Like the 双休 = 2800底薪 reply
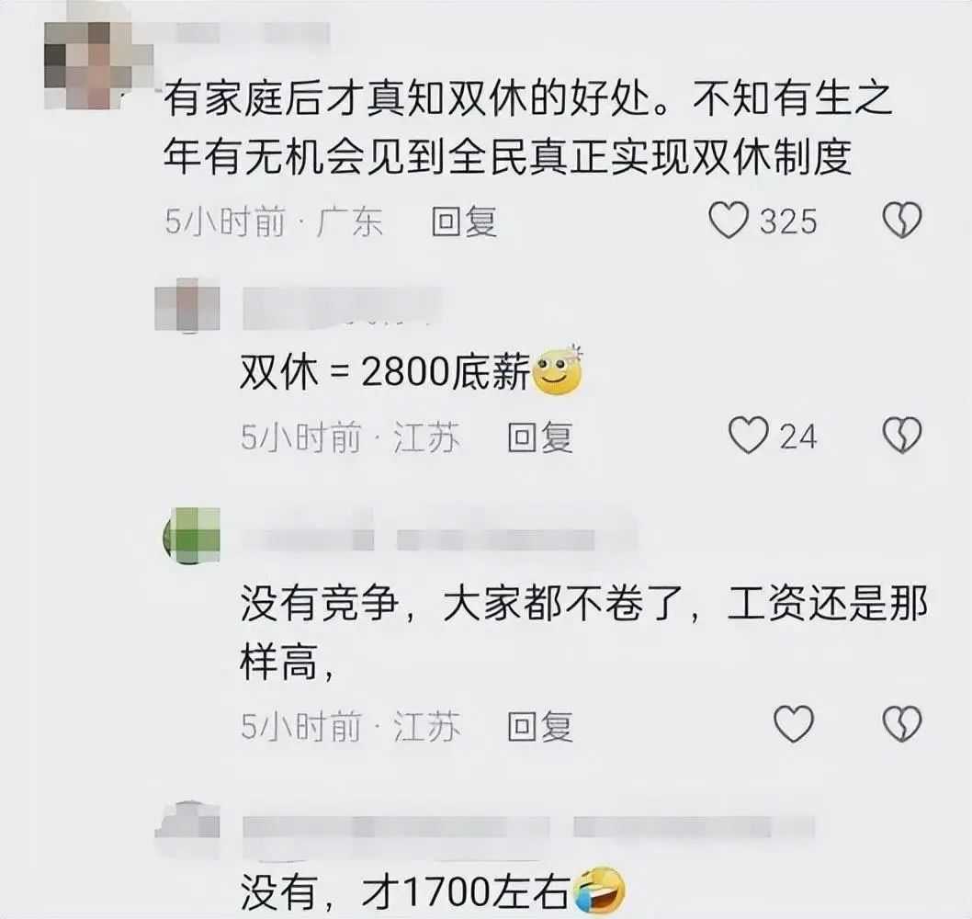The height and width of the screenshot is (919, 972). pos(748,435)
